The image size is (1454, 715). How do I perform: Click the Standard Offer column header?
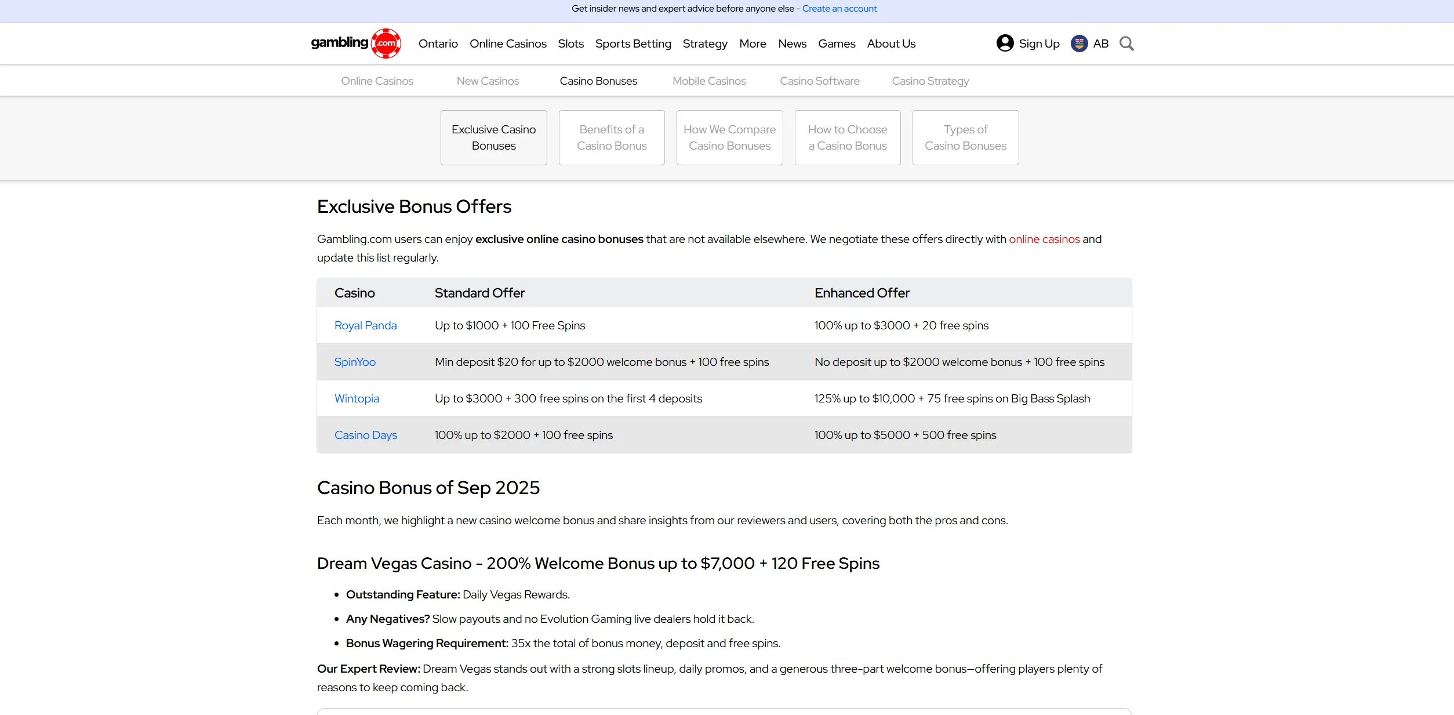click(479, 293)
